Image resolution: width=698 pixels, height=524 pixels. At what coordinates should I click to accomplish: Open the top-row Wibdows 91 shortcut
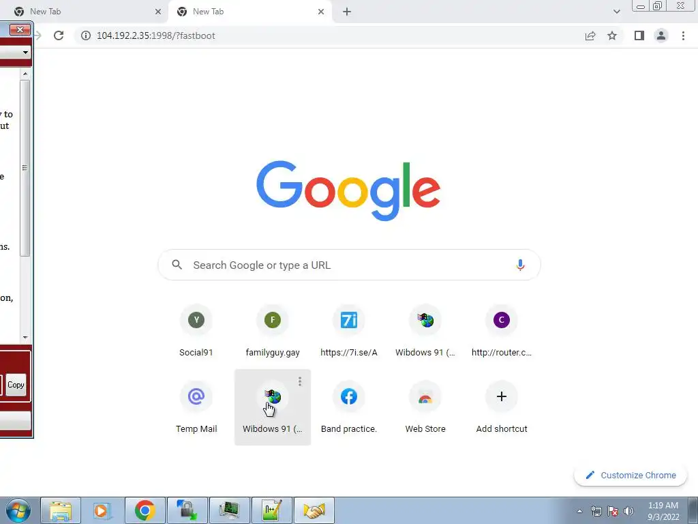(425, 331)
